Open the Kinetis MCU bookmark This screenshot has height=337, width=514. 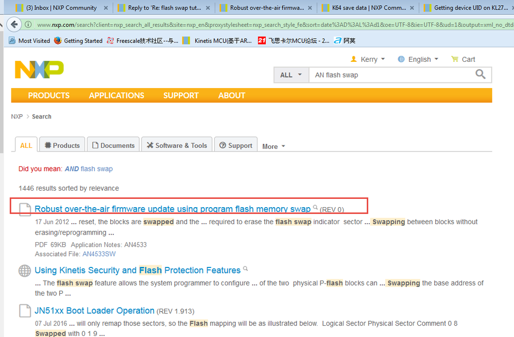[217, 41]
